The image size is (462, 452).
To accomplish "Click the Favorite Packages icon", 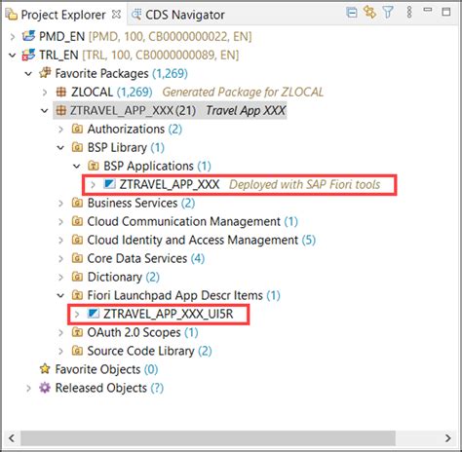I will tap(45, 73).
